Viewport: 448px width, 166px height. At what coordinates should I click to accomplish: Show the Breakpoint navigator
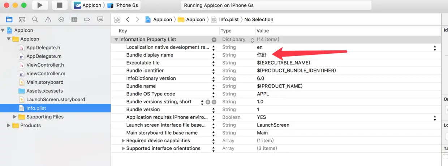point(87,19)
